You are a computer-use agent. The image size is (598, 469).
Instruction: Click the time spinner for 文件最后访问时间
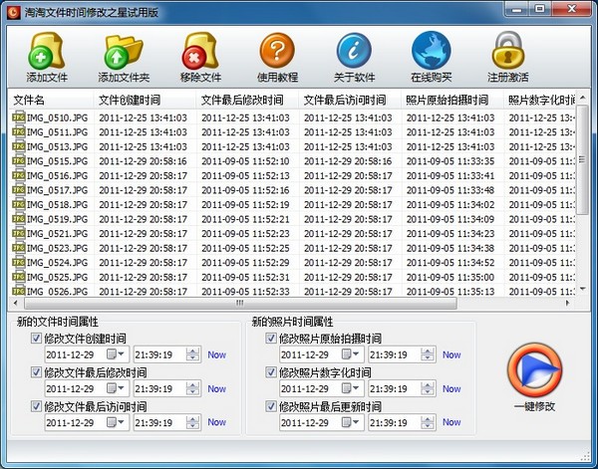192,422
